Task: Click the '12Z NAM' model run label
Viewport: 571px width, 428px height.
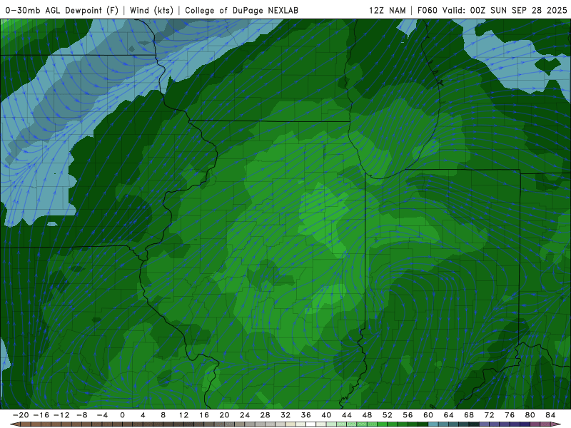Action: (x=387, y=10)
